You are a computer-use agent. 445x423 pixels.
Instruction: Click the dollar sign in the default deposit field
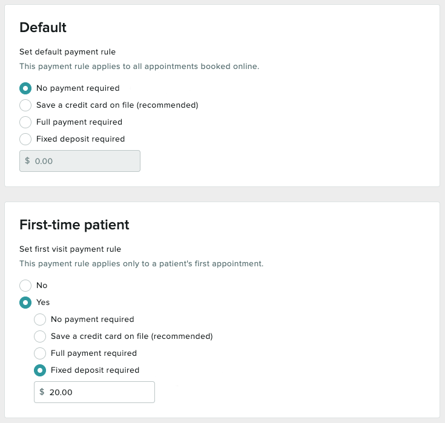pos(27,161)
